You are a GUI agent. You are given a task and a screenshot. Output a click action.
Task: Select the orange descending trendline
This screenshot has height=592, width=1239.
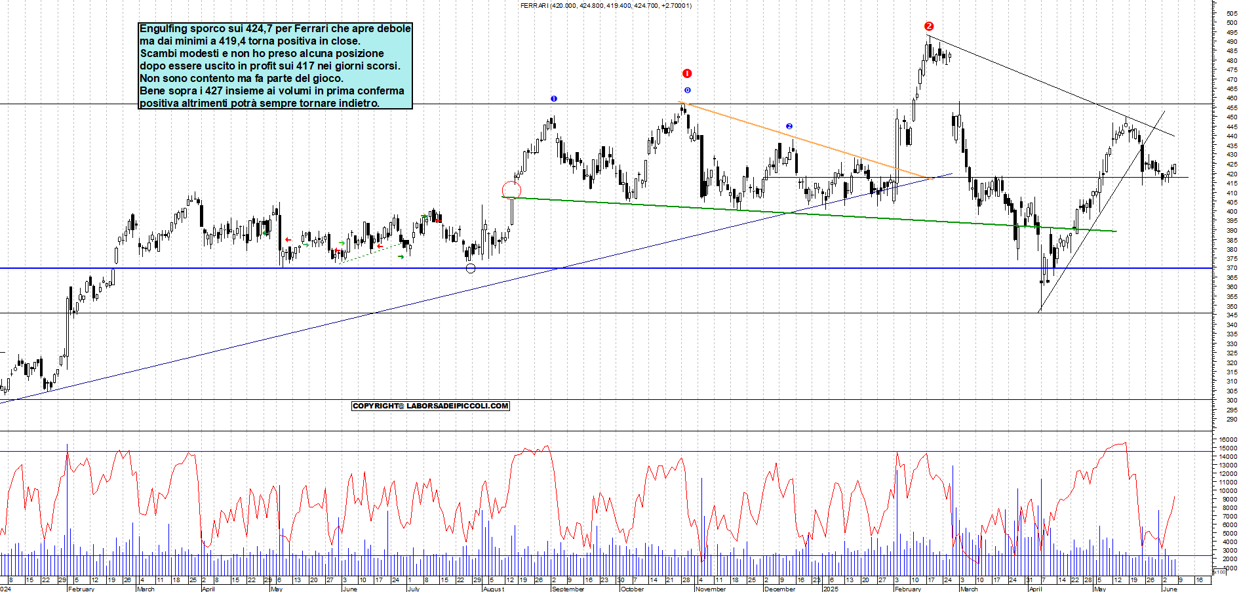[806, 141]
